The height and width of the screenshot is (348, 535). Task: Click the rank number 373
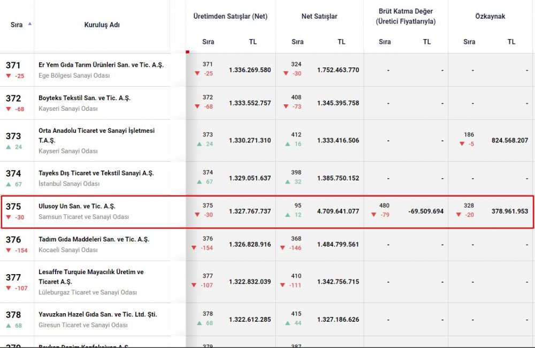point(13,136)
